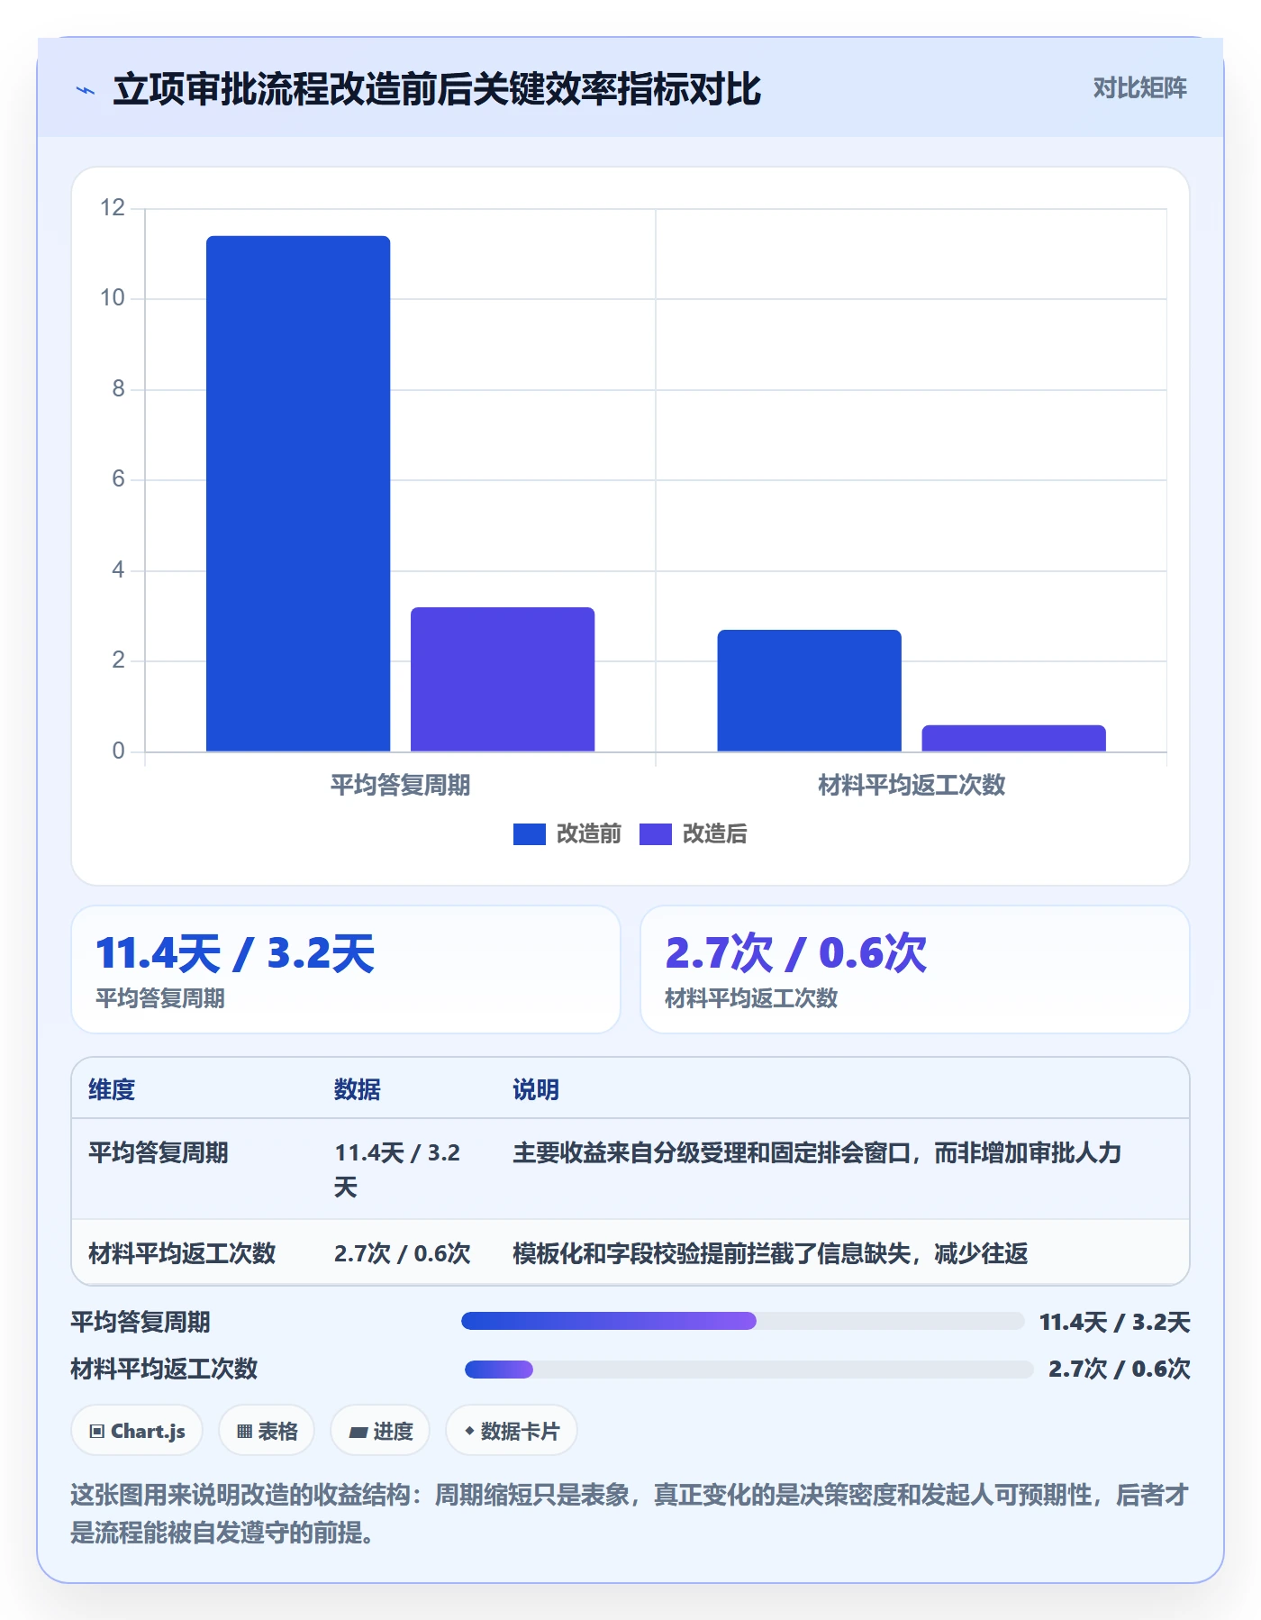The height and width of the screenshot is (1620, 1261).
Task: Click the description starting 主要收益来自分级受理
Action: (x=817, y=1152)
